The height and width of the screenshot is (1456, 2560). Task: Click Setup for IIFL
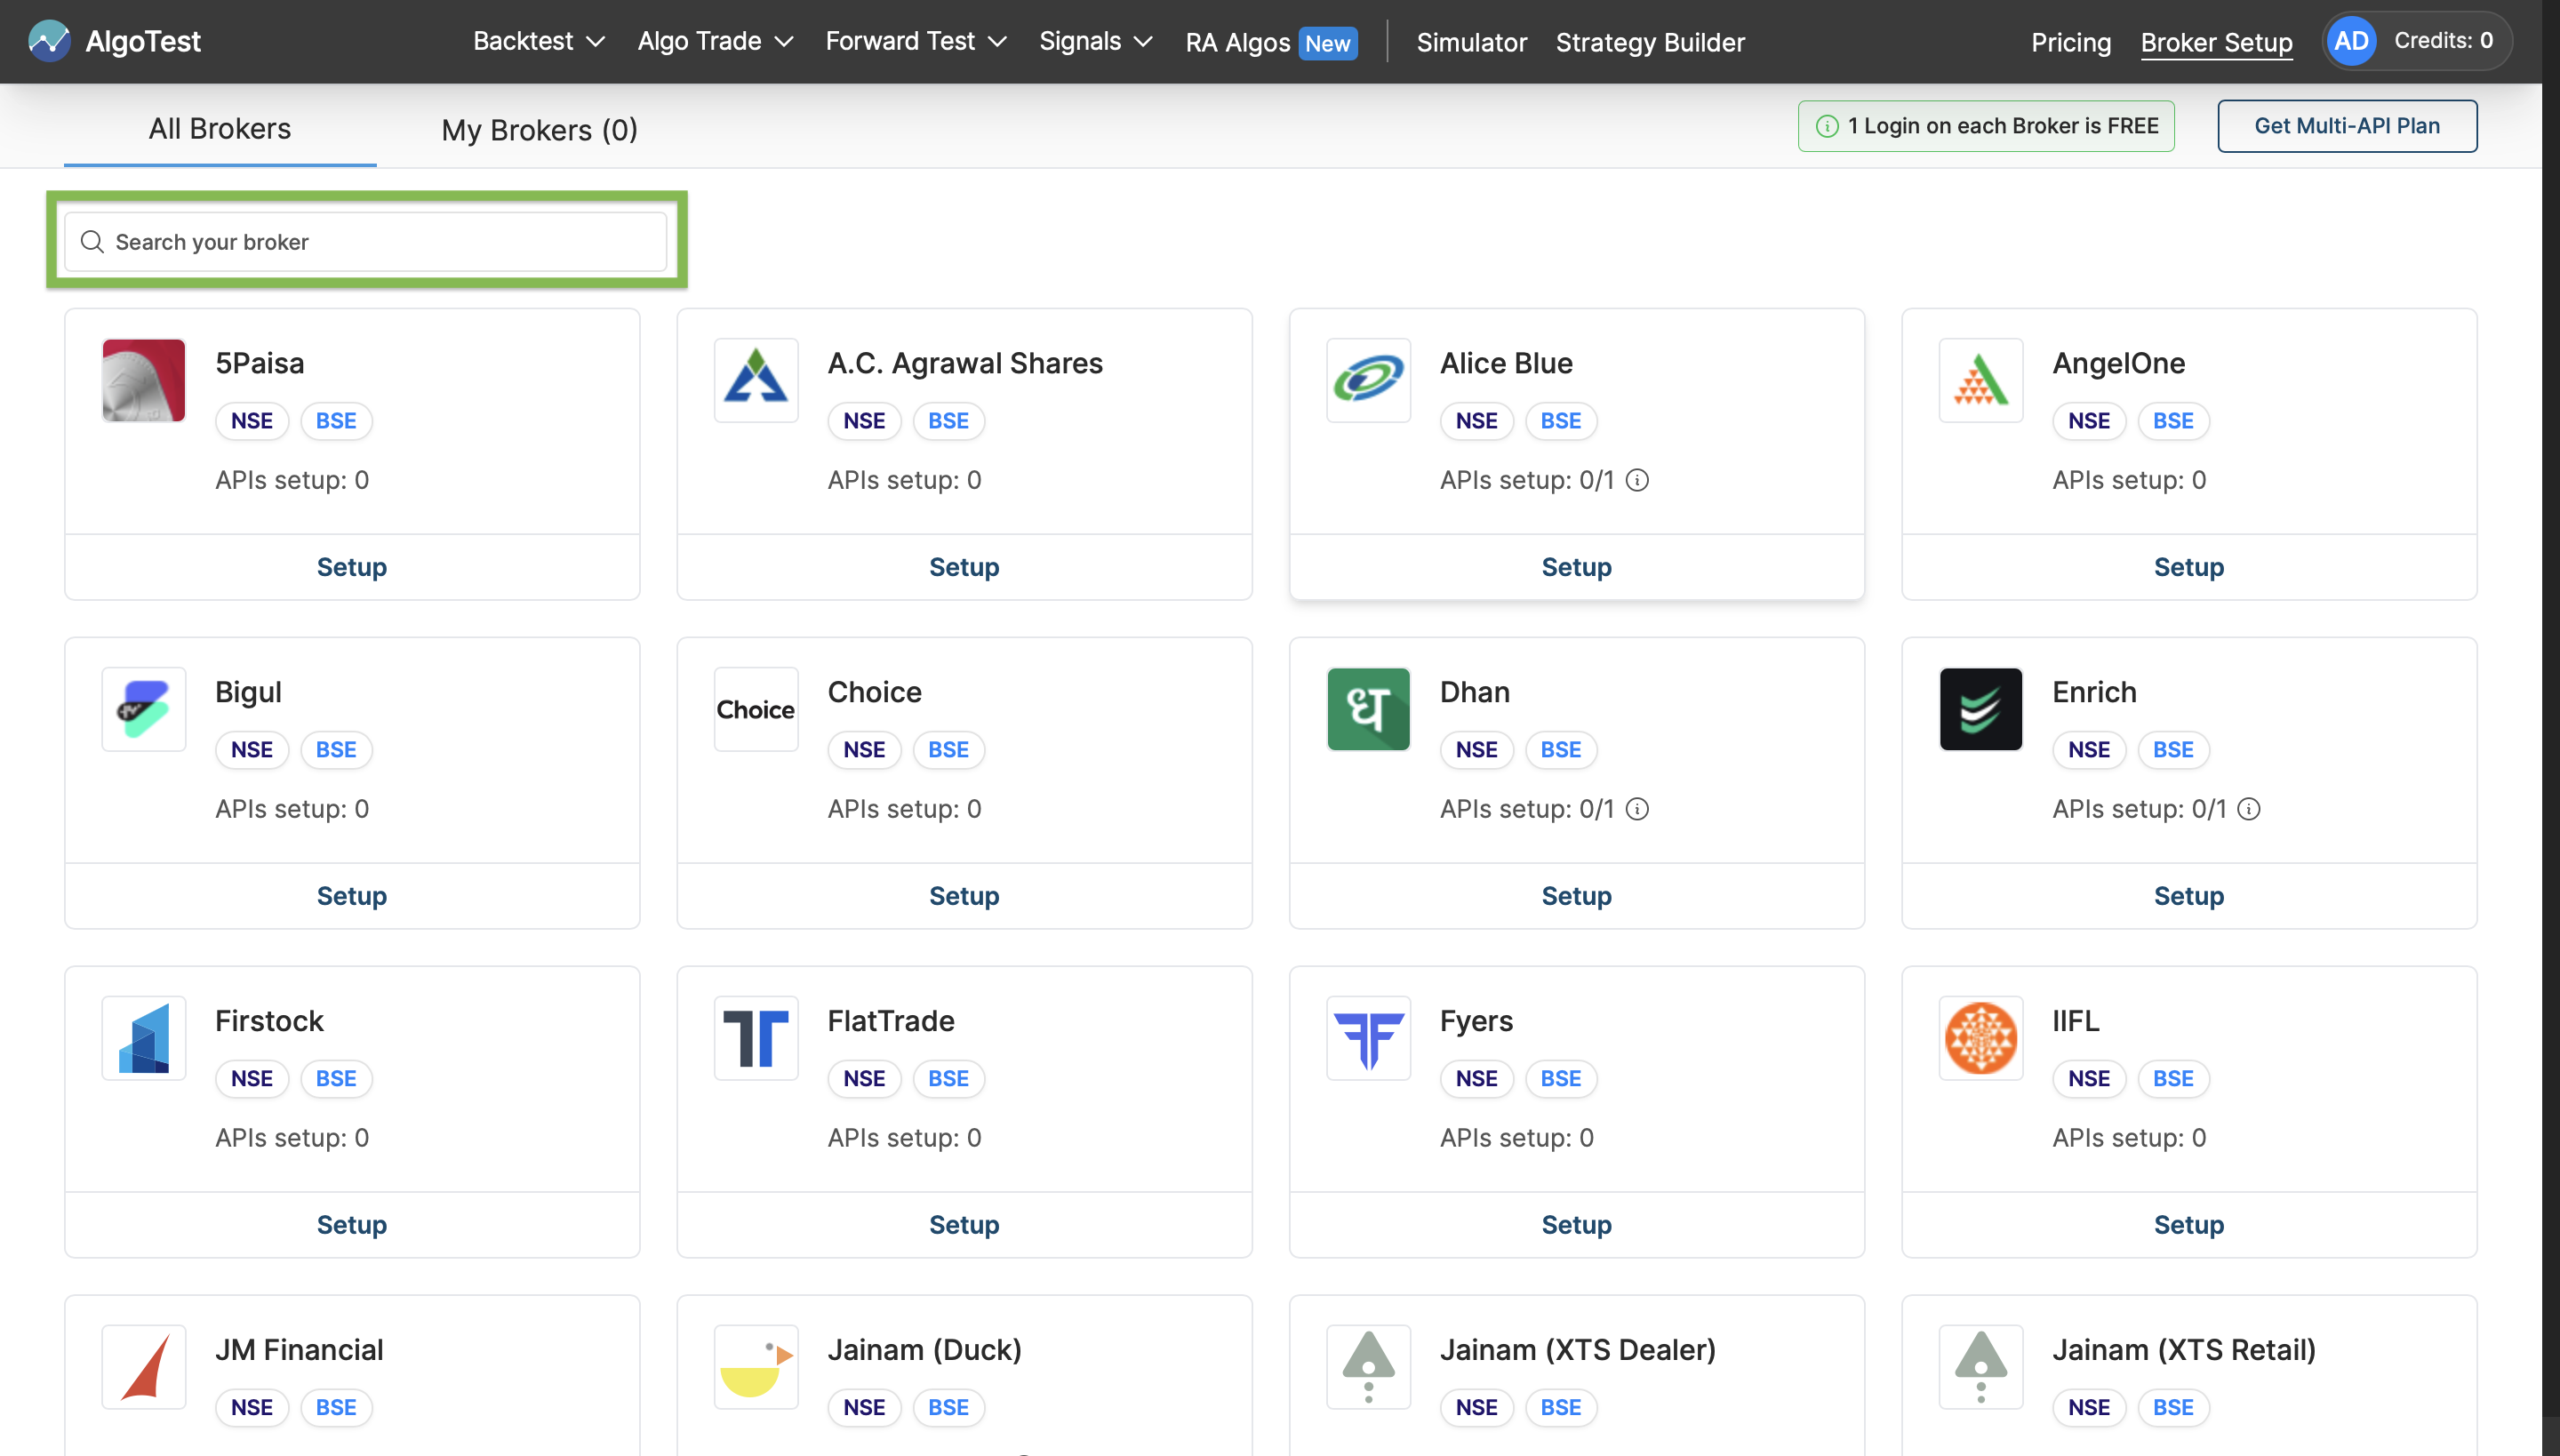point(2188,1225)
